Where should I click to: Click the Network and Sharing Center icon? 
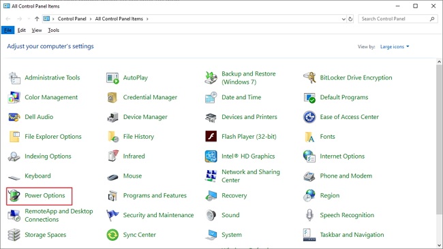coord(211,176)
